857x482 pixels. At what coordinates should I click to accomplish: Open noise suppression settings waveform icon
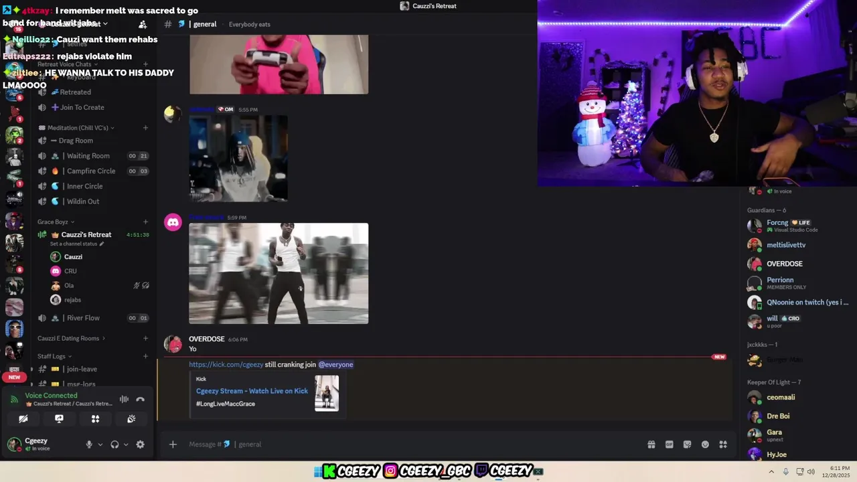pyautogui.click(x=124, y=400)
